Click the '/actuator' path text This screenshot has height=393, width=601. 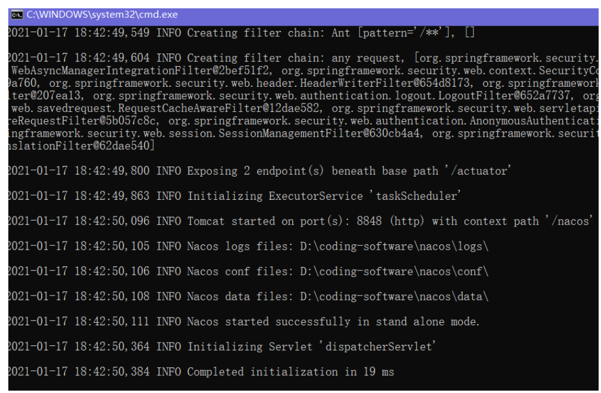click(478, 171)
